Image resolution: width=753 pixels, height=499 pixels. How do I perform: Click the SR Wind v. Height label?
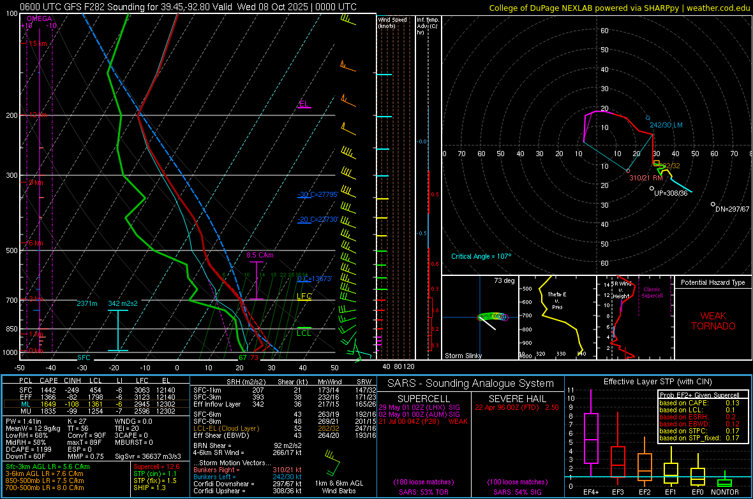click(x=622, y=290)
